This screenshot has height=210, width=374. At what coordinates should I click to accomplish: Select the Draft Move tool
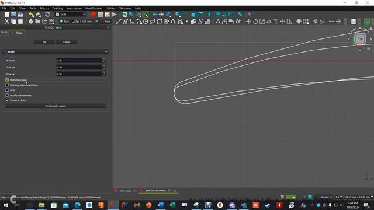(x=248, y=22)
